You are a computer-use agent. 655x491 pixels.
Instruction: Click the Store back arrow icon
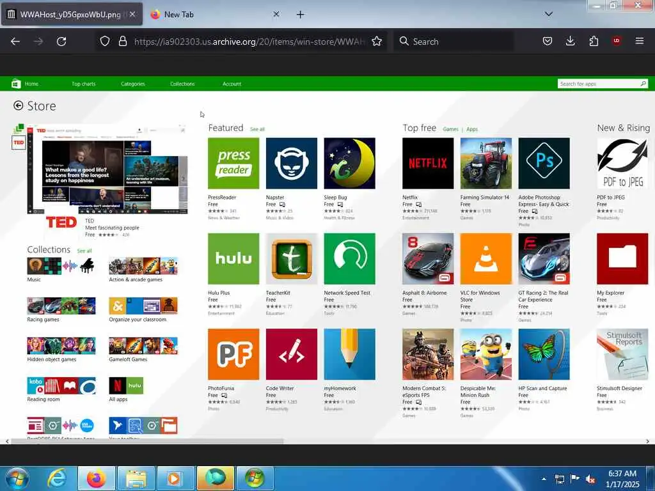[x=18, y=105]
